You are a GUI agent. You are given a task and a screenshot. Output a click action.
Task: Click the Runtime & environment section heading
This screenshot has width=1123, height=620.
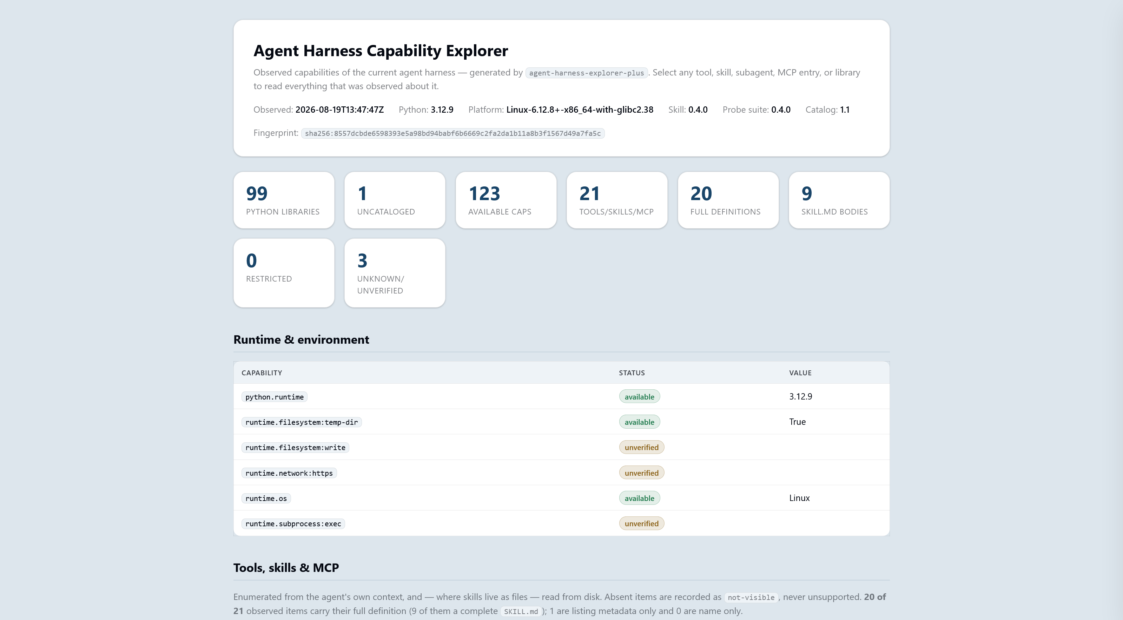[301, 339]
